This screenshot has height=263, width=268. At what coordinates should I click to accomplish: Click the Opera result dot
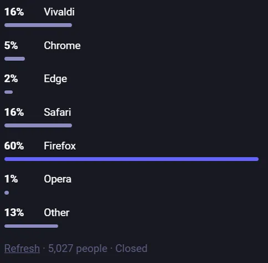(x=7, y=193)
